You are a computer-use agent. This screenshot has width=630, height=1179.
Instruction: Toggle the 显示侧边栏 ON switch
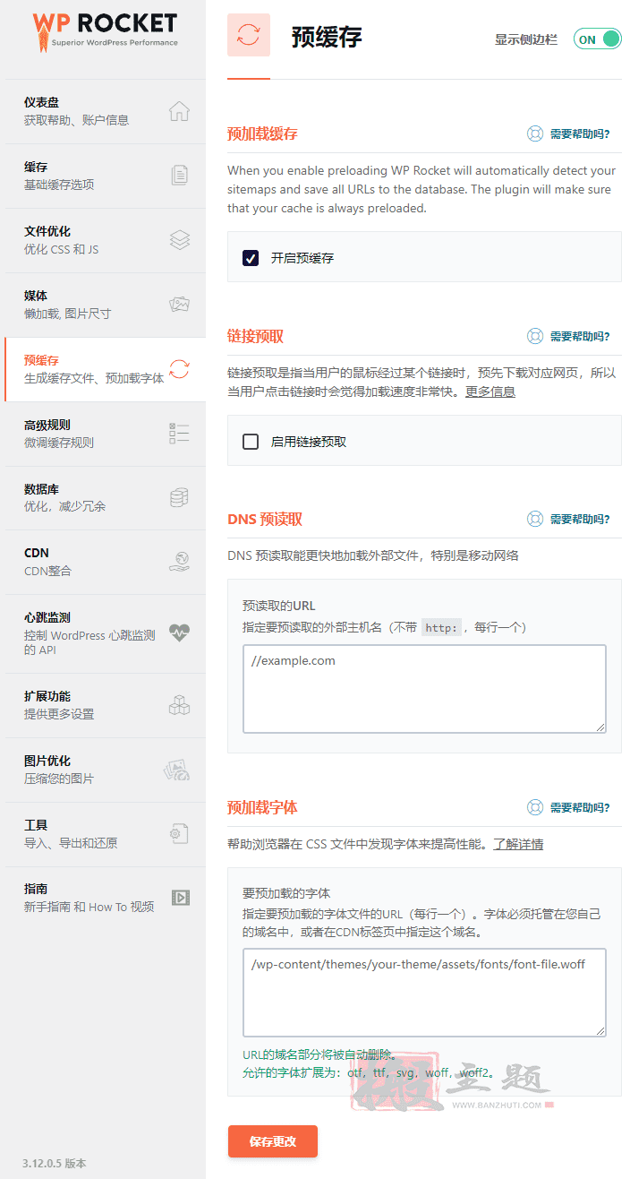click(597, 39)
